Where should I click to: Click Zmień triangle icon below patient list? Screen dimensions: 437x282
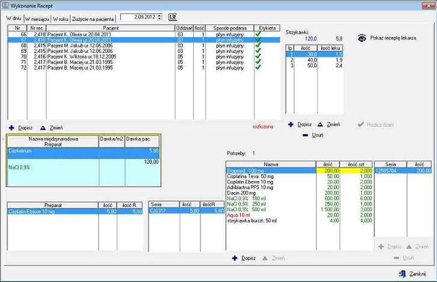click(x=42, y=128)
